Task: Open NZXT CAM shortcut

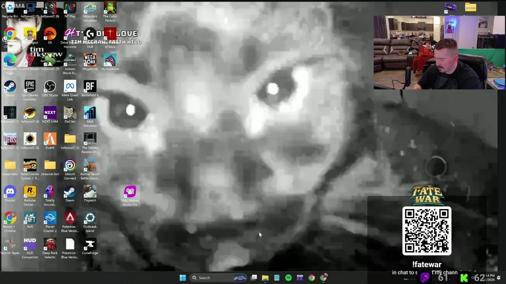Action: [50, 115]
